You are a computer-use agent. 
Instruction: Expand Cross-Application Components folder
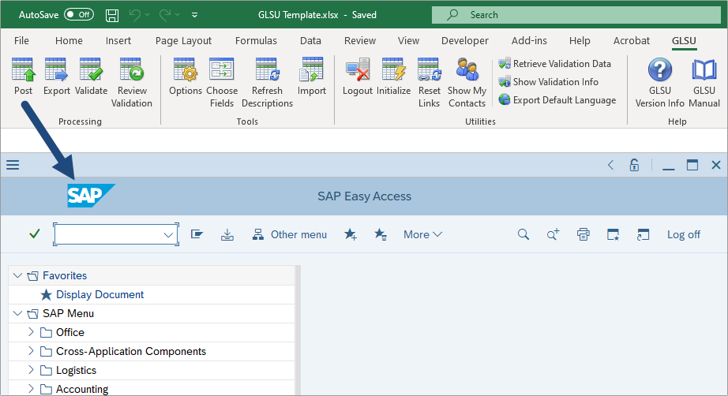(x=31, y=351)
